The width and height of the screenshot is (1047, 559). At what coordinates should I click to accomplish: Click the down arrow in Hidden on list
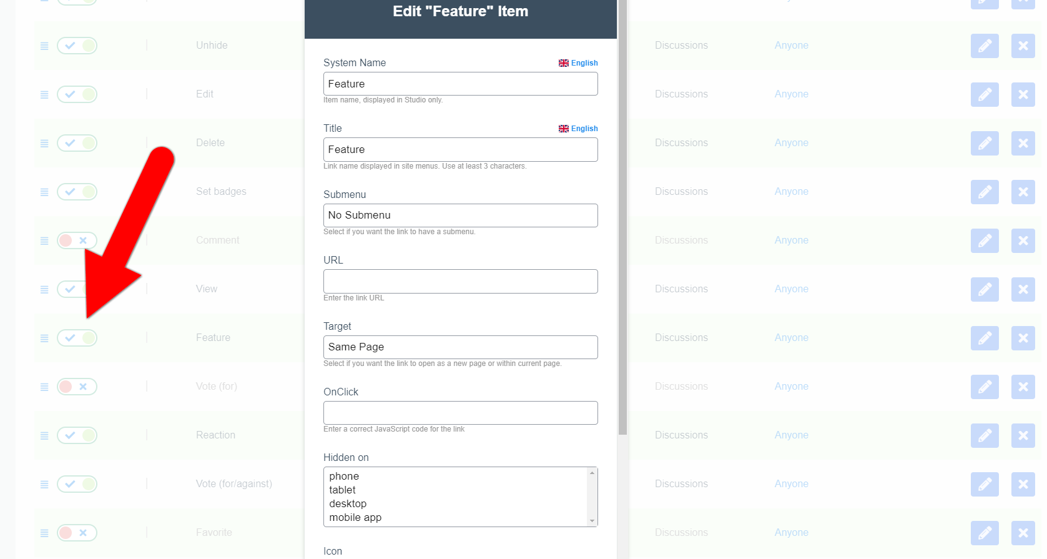[592, 521]
